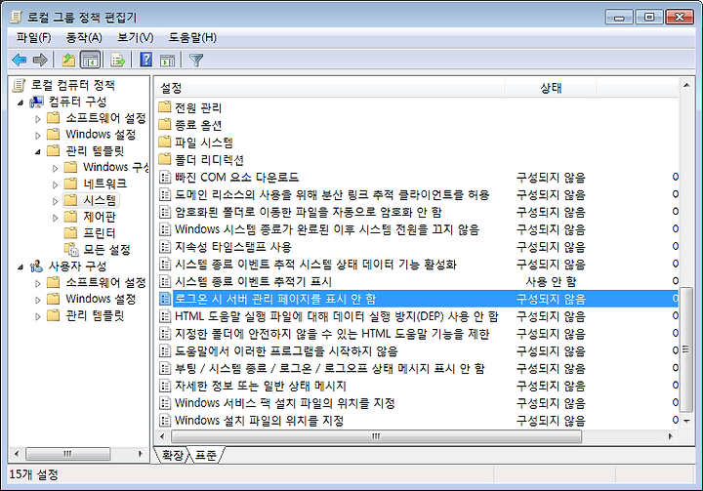This screenshot has width=703, height=491.
Task: Expand the 시스템 tree node
Action: tap(55, 201)
